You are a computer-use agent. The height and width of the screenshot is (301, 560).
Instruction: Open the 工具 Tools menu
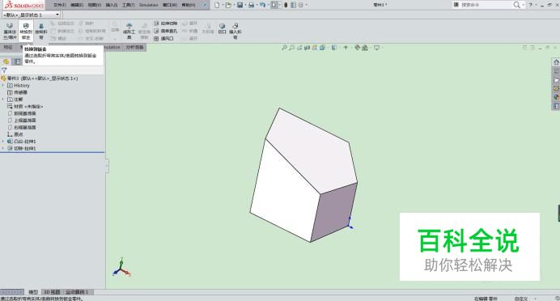coord(128,5)
